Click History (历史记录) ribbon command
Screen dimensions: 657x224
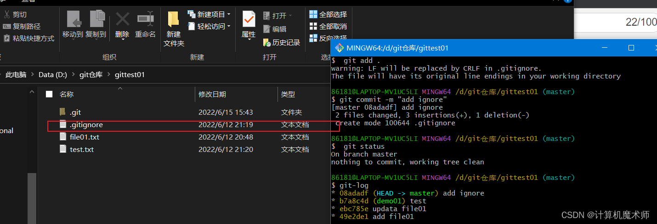tap(282, 43)
